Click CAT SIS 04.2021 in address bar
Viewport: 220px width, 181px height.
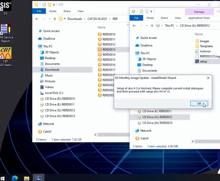[x=97, y=19]
